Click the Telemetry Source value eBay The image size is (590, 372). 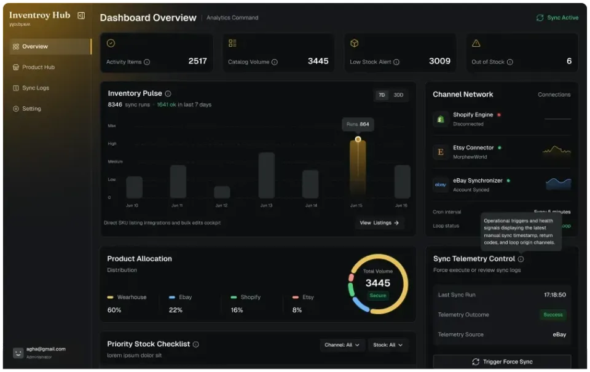(x=559, y=334)
